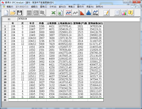The image size is (142, 109).
Task: Open the 檔案(F) menu
Action: [10, 7]
